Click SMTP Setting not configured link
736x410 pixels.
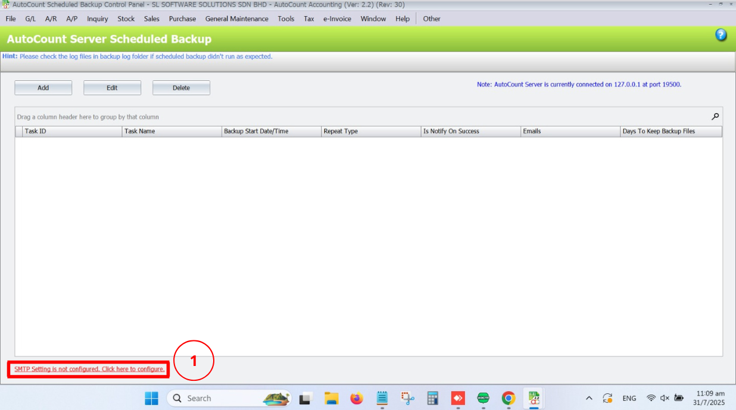pos(89,369)
